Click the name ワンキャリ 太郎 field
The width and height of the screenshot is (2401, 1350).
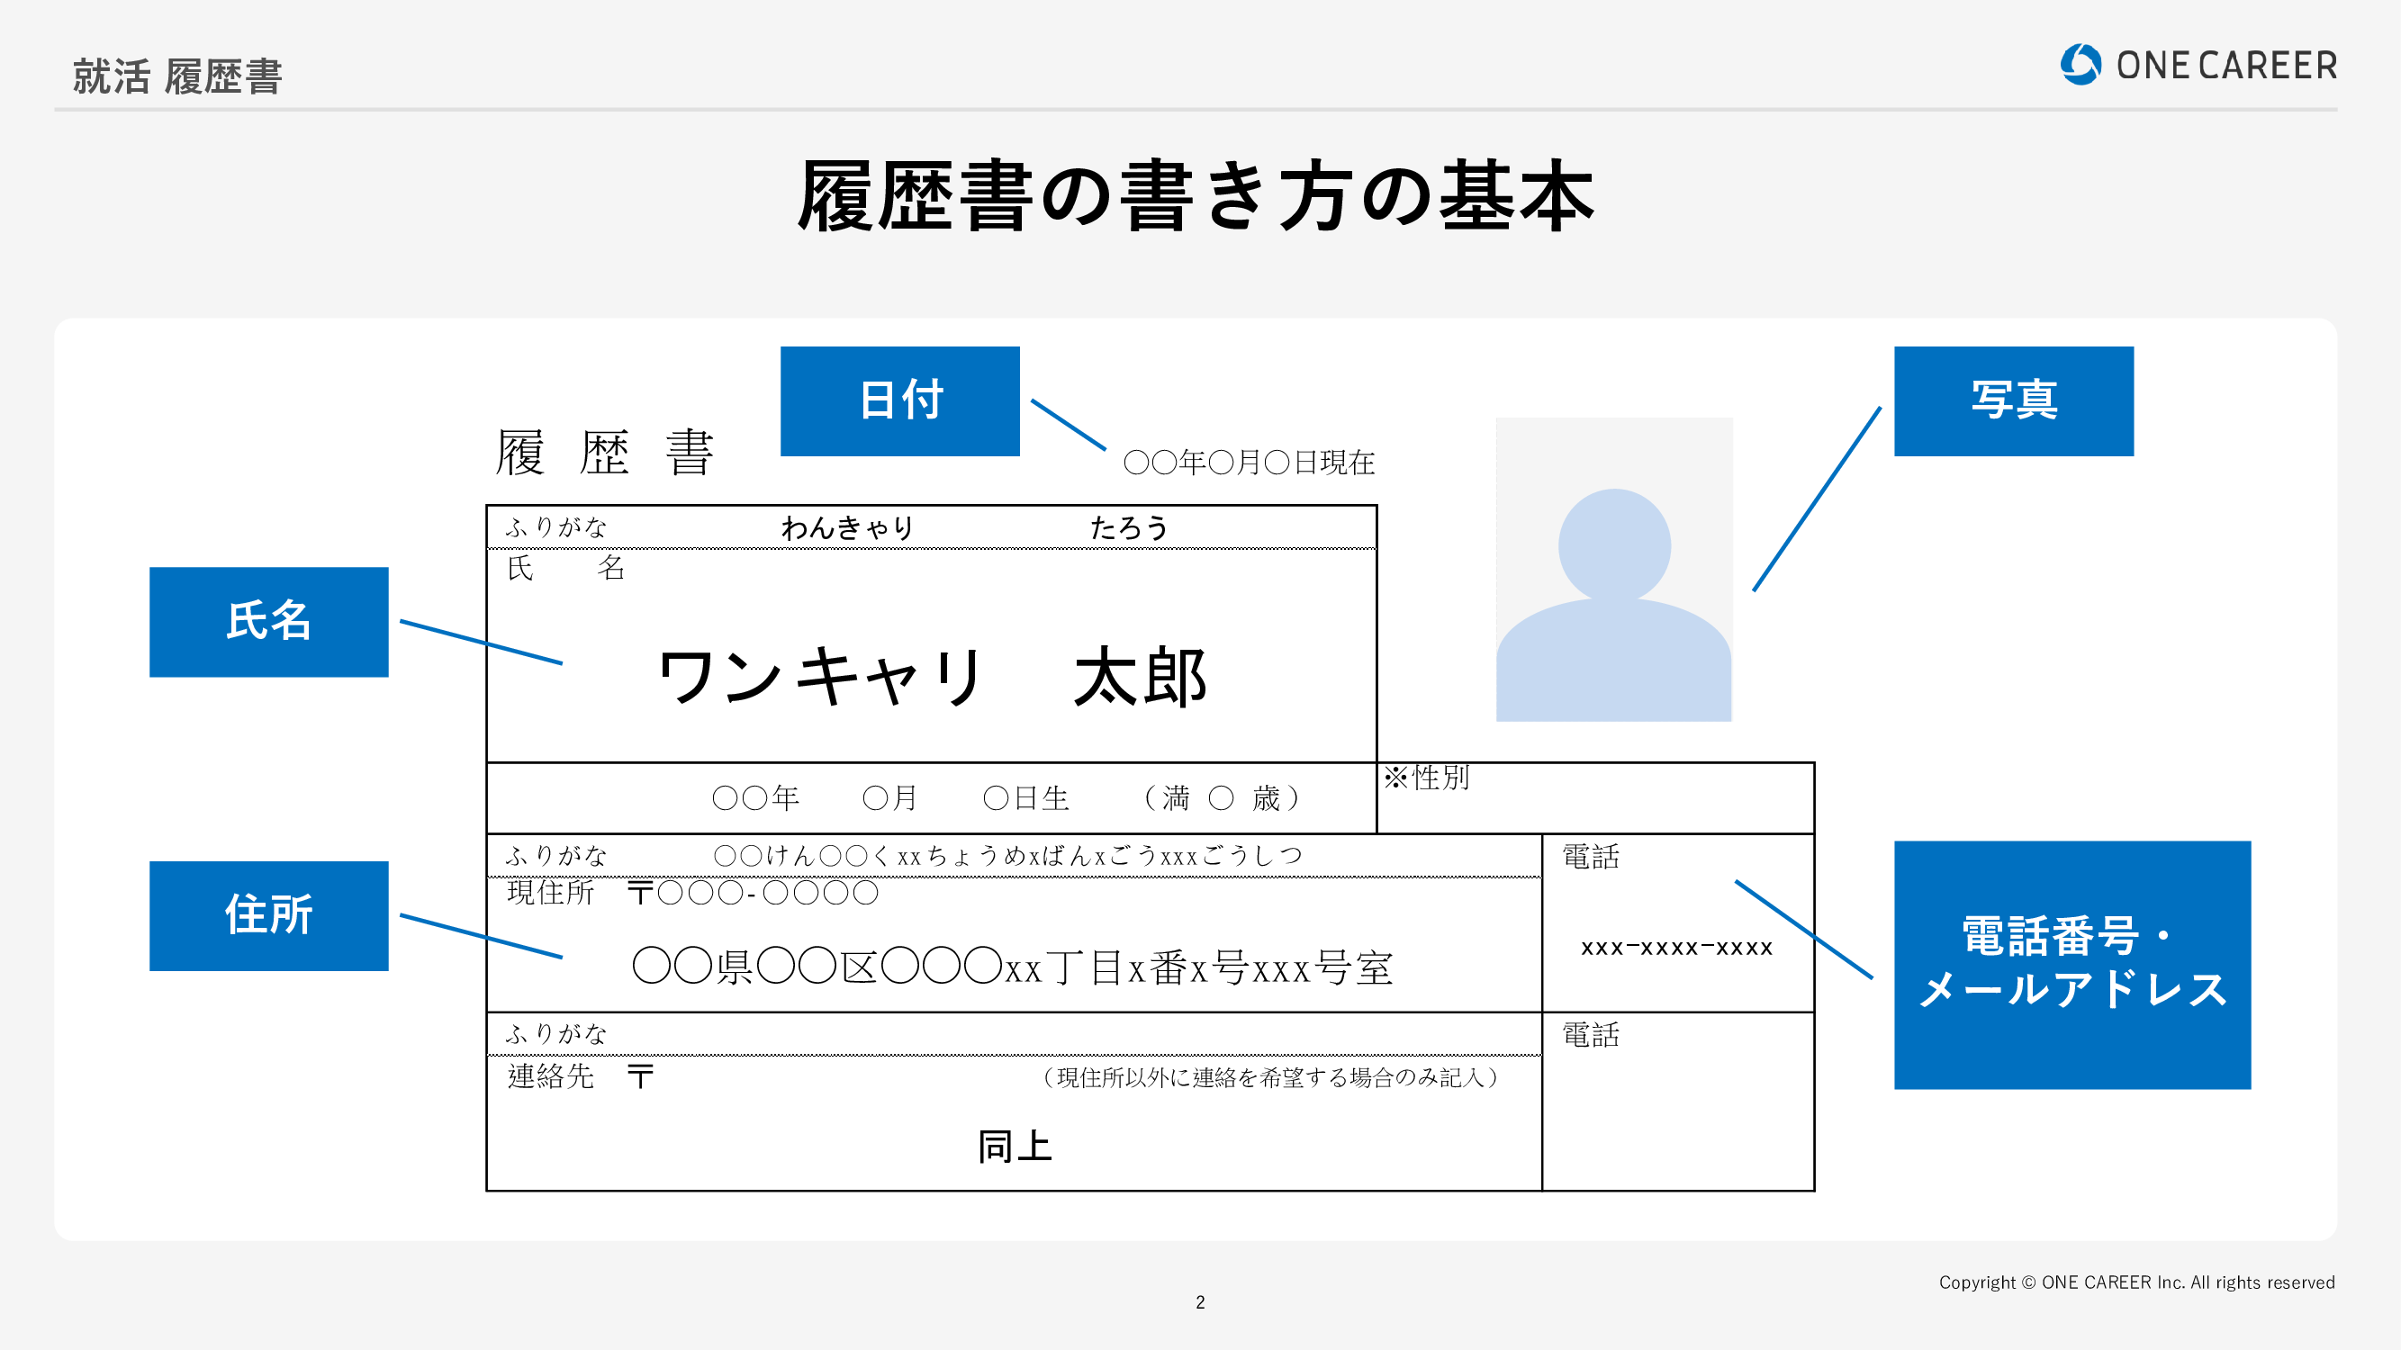click(932, 677)
